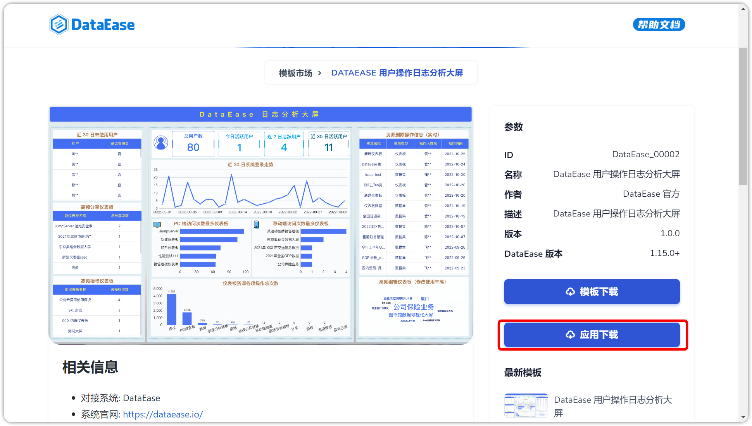Click the 近 30 日系统登录走势 chart title

[250, 165]
